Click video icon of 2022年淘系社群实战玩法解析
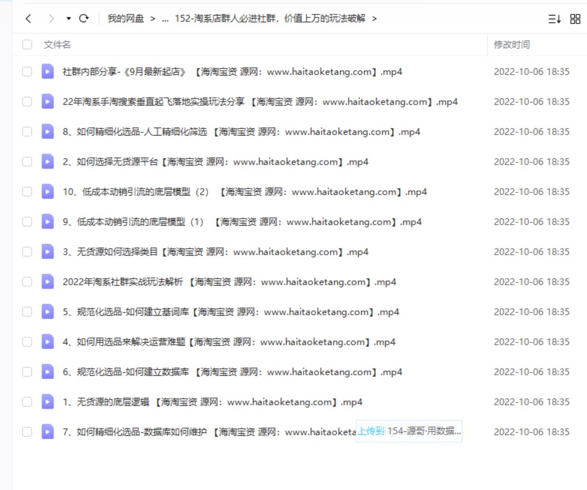The width and height of the screenshot is (587, 490). tap(47, 282)
